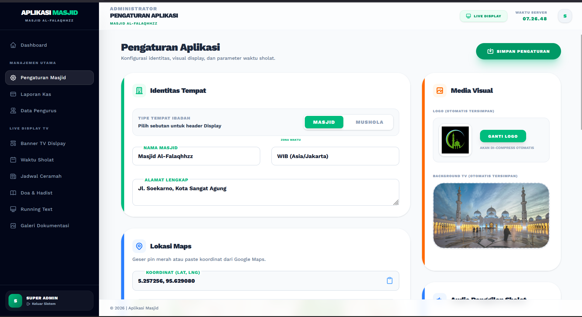Click the Doa & Hadist book icon
The width and height of the screenshot is (582, 317).
tap(13, 193)
